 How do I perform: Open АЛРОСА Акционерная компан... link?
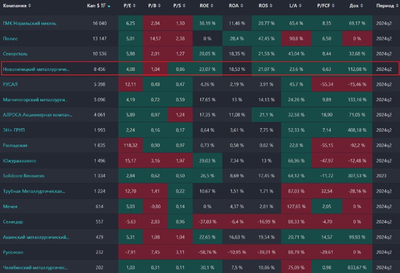click(x=37, y=115)
